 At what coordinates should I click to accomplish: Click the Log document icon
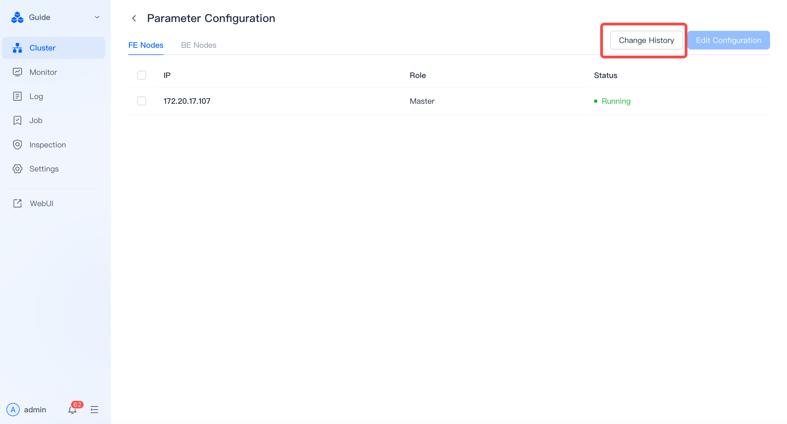(18, 96)
